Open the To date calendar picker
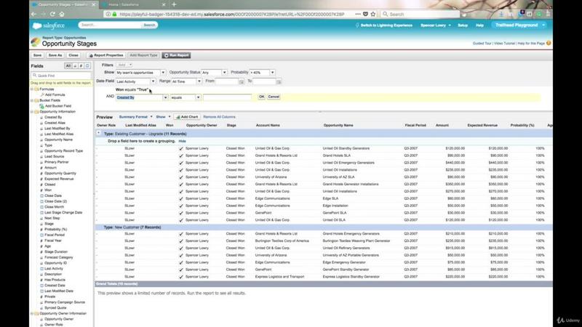582x327 pixels. click(279, 81)
